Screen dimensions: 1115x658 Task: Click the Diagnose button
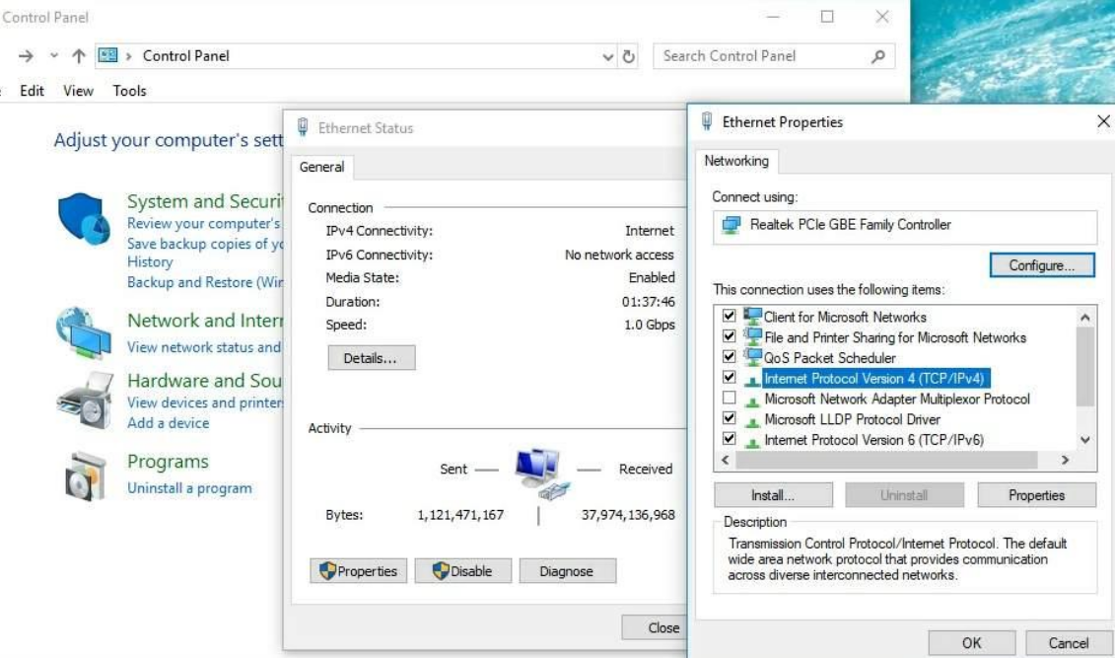point(567,571)
